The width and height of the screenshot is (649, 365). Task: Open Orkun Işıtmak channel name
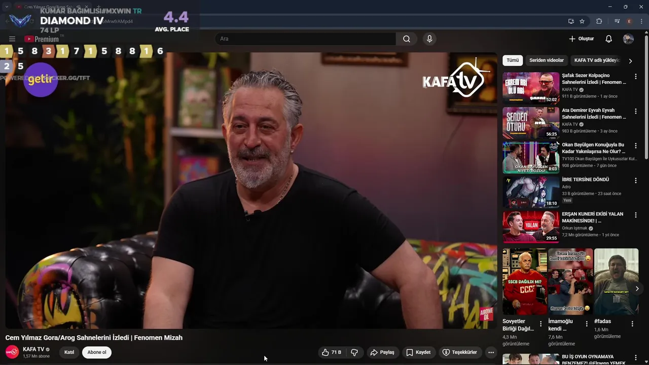coord(575,228)
